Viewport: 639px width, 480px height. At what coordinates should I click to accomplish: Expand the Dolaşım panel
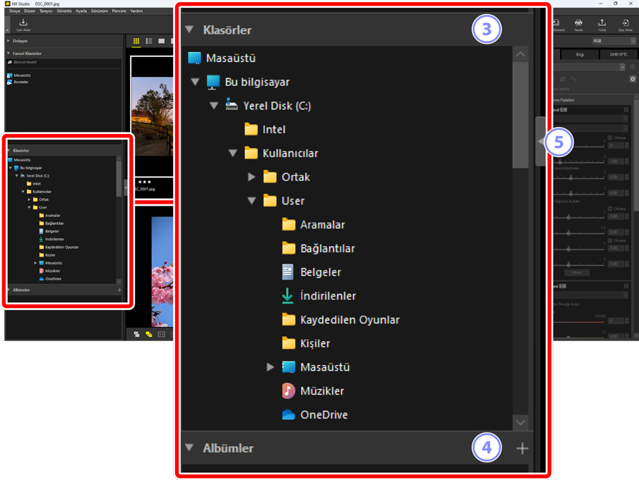8,42
